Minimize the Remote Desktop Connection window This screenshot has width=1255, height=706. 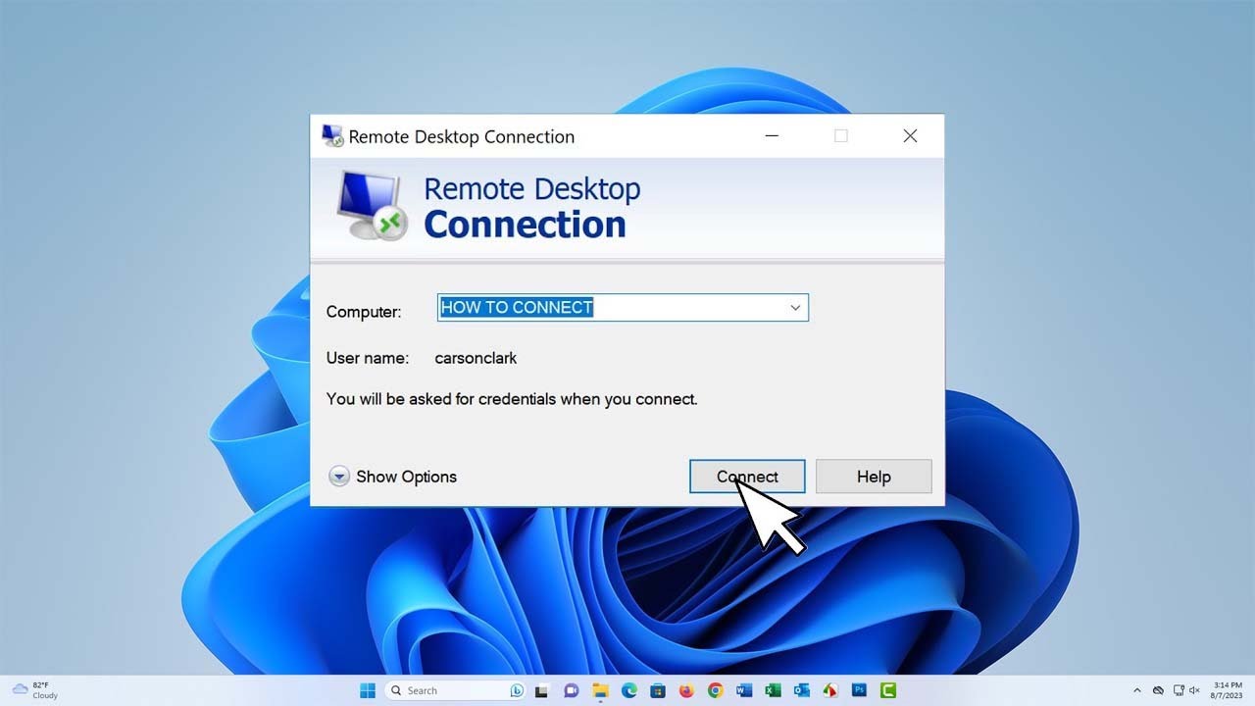point(772,136)
